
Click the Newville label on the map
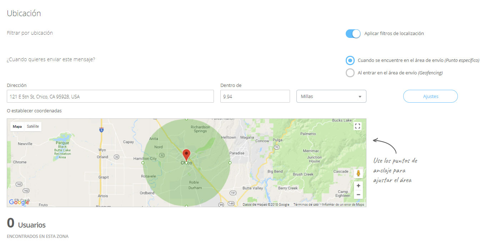coord(25,144)
